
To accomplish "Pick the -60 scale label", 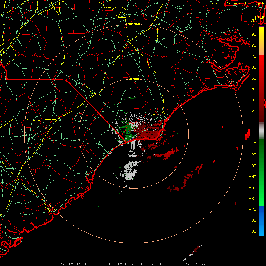I will click(x=253, y=199).
